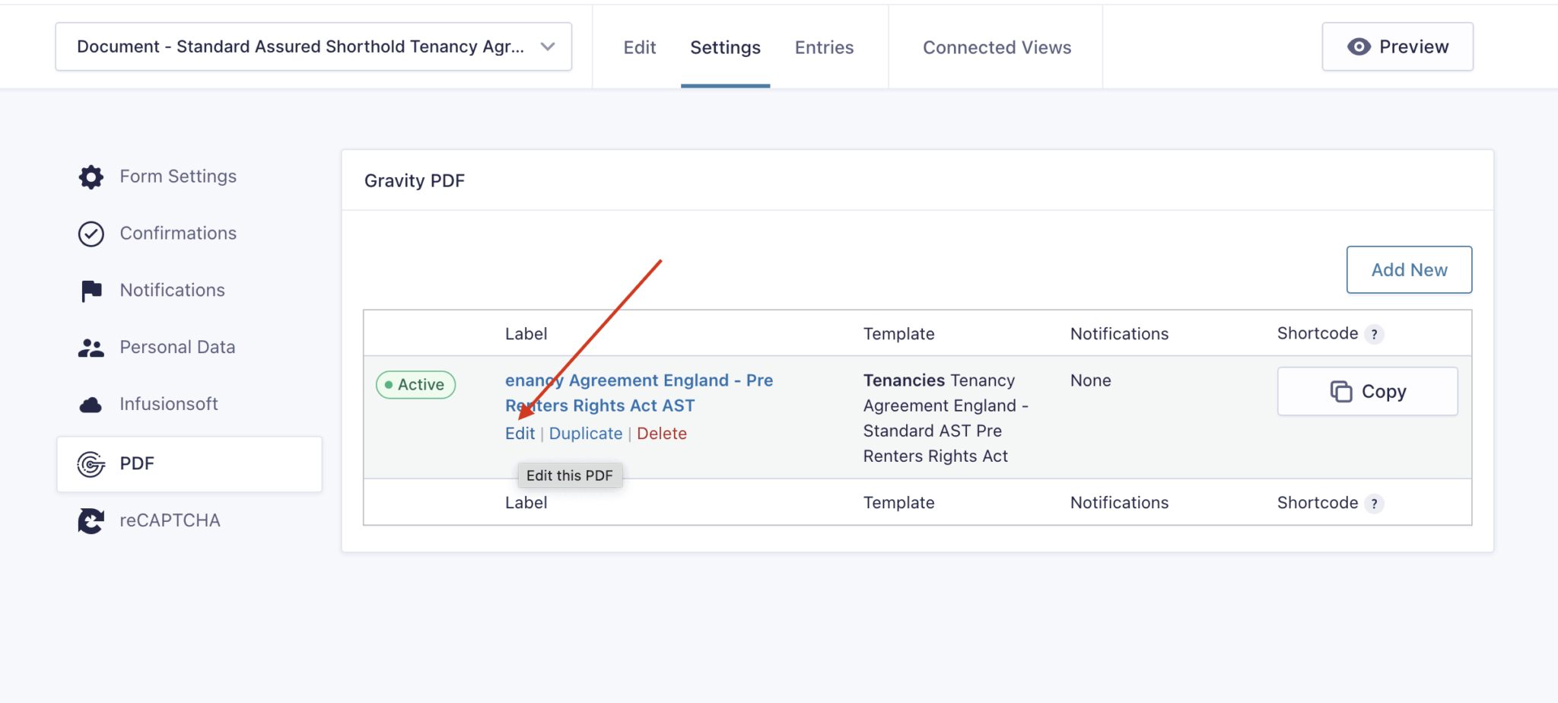This screenshot has height=703, width=1558.
Task: Select PDF in the sidebar
Action: click(189, 464)
